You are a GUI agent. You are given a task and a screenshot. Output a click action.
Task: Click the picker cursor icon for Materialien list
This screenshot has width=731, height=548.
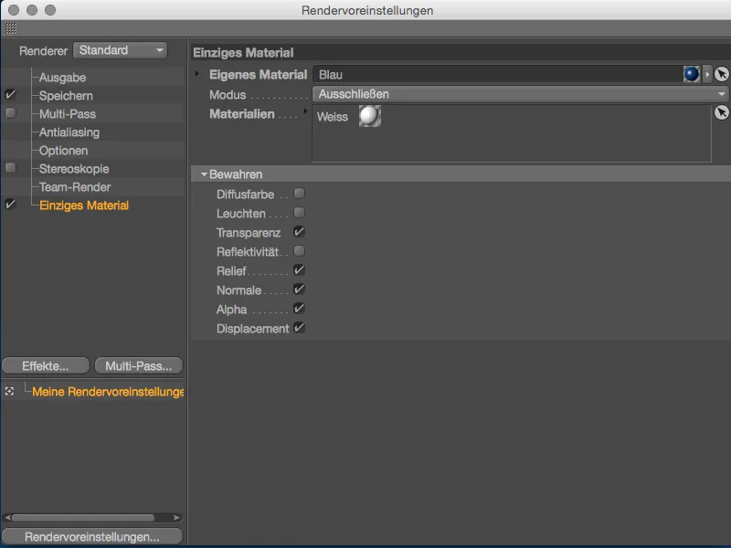click(x=721, y=112)
